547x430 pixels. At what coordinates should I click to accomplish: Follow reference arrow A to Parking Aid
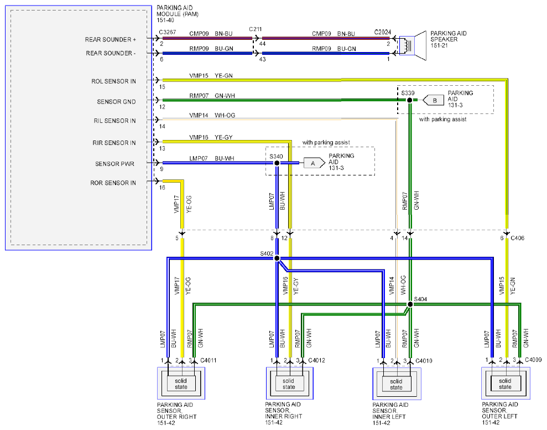pyautogui.click(x=314, y=163)
